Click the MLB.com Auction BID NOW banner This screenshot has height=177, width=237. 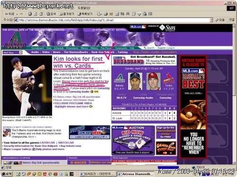tap(133, 141)
